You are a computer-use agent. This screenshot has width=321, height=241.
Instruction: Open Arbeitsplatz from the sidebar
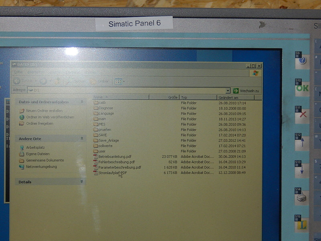(x=35, y=147)
